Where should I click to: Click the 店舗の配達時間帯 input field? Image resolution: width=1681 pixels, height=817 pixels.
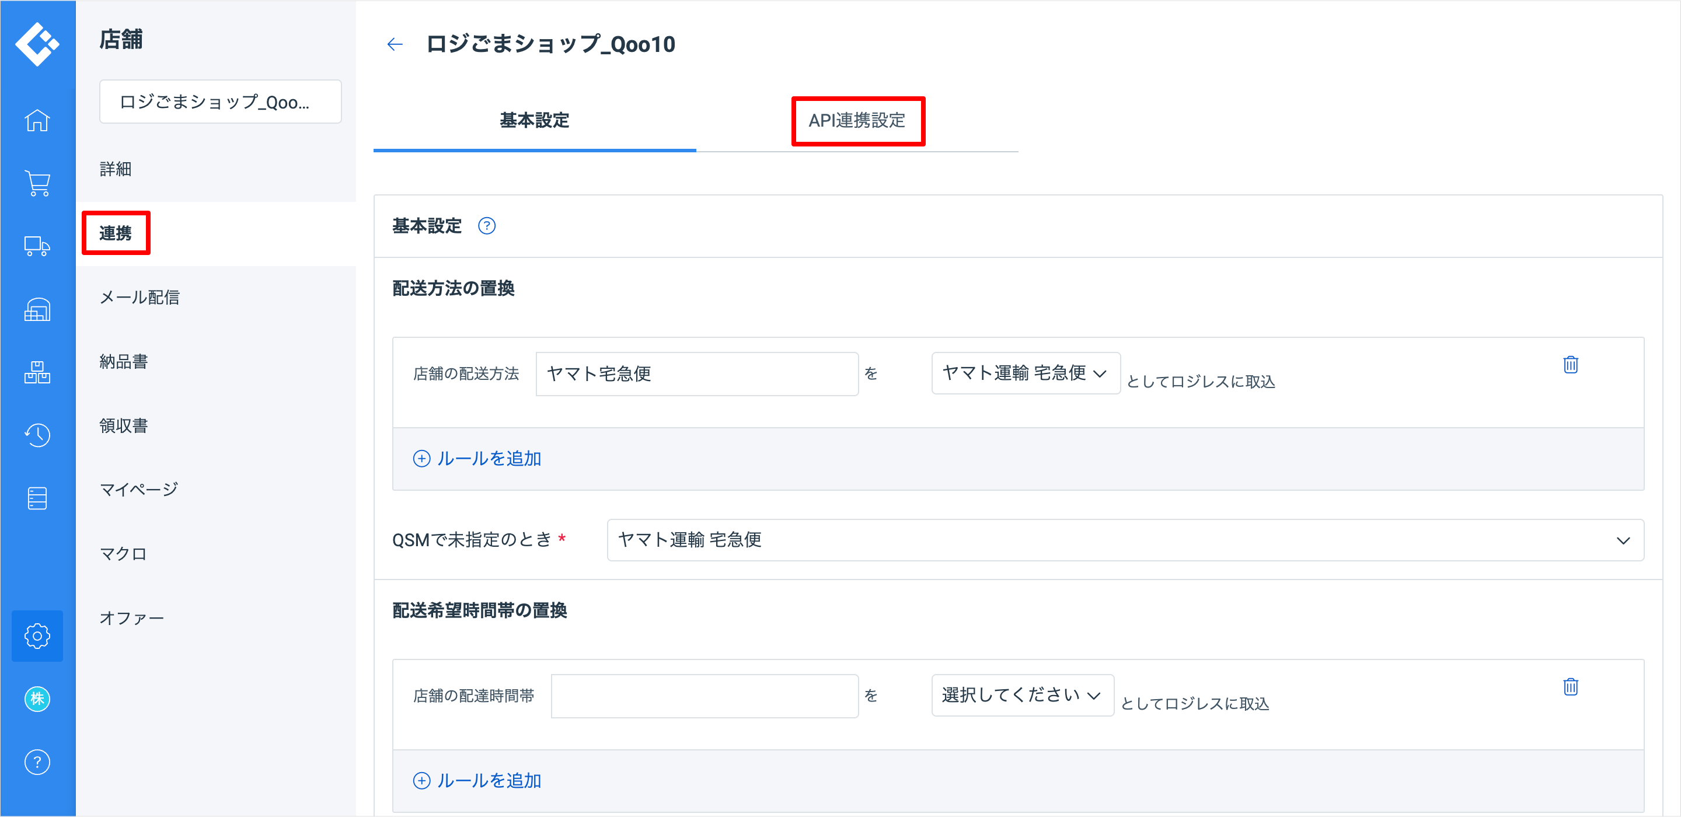(x=704, y=696)
